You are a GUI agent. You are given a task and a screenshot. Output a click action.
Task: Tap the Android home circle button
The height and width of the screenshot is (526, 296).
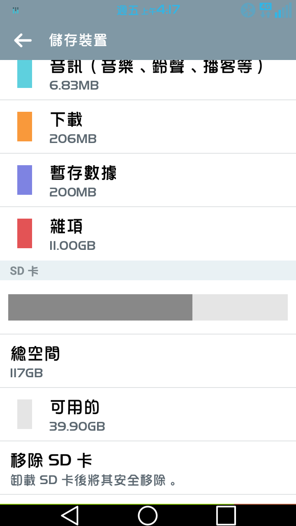[148, 515]
